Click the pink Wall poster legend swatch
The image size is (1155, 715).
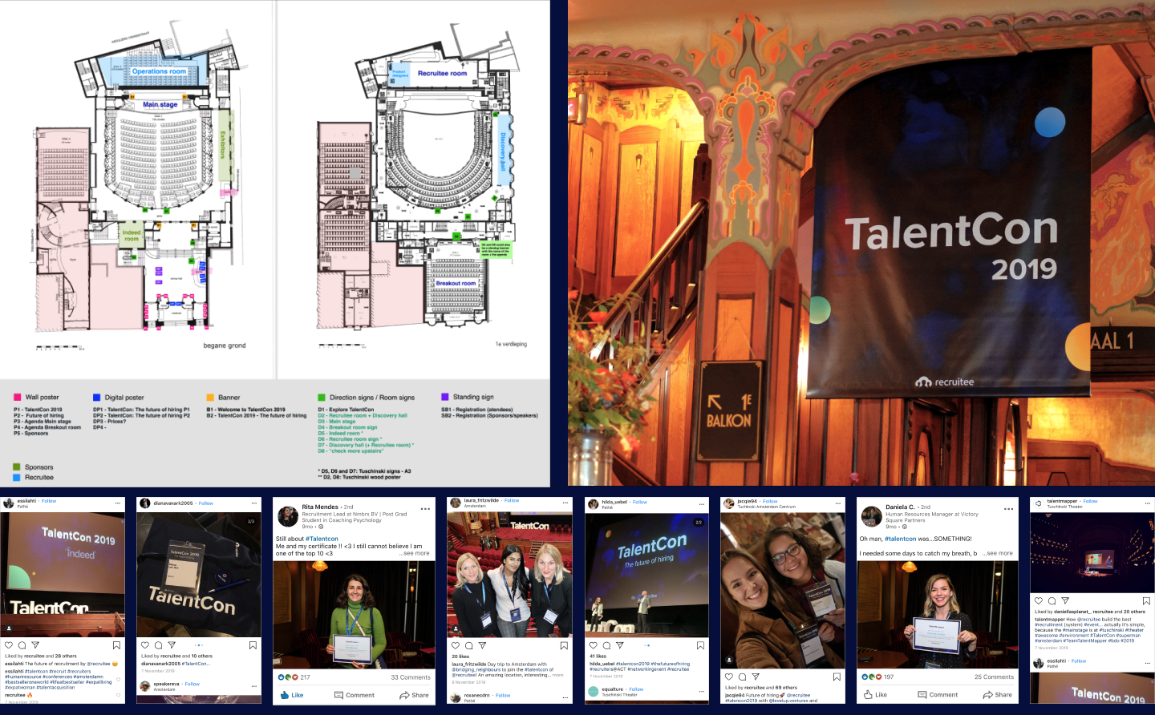17,397
